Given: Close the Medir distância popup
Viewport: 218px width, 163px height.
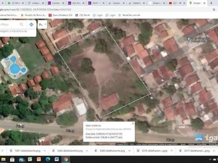Looking at the screenshot, I should coord(133,124).
